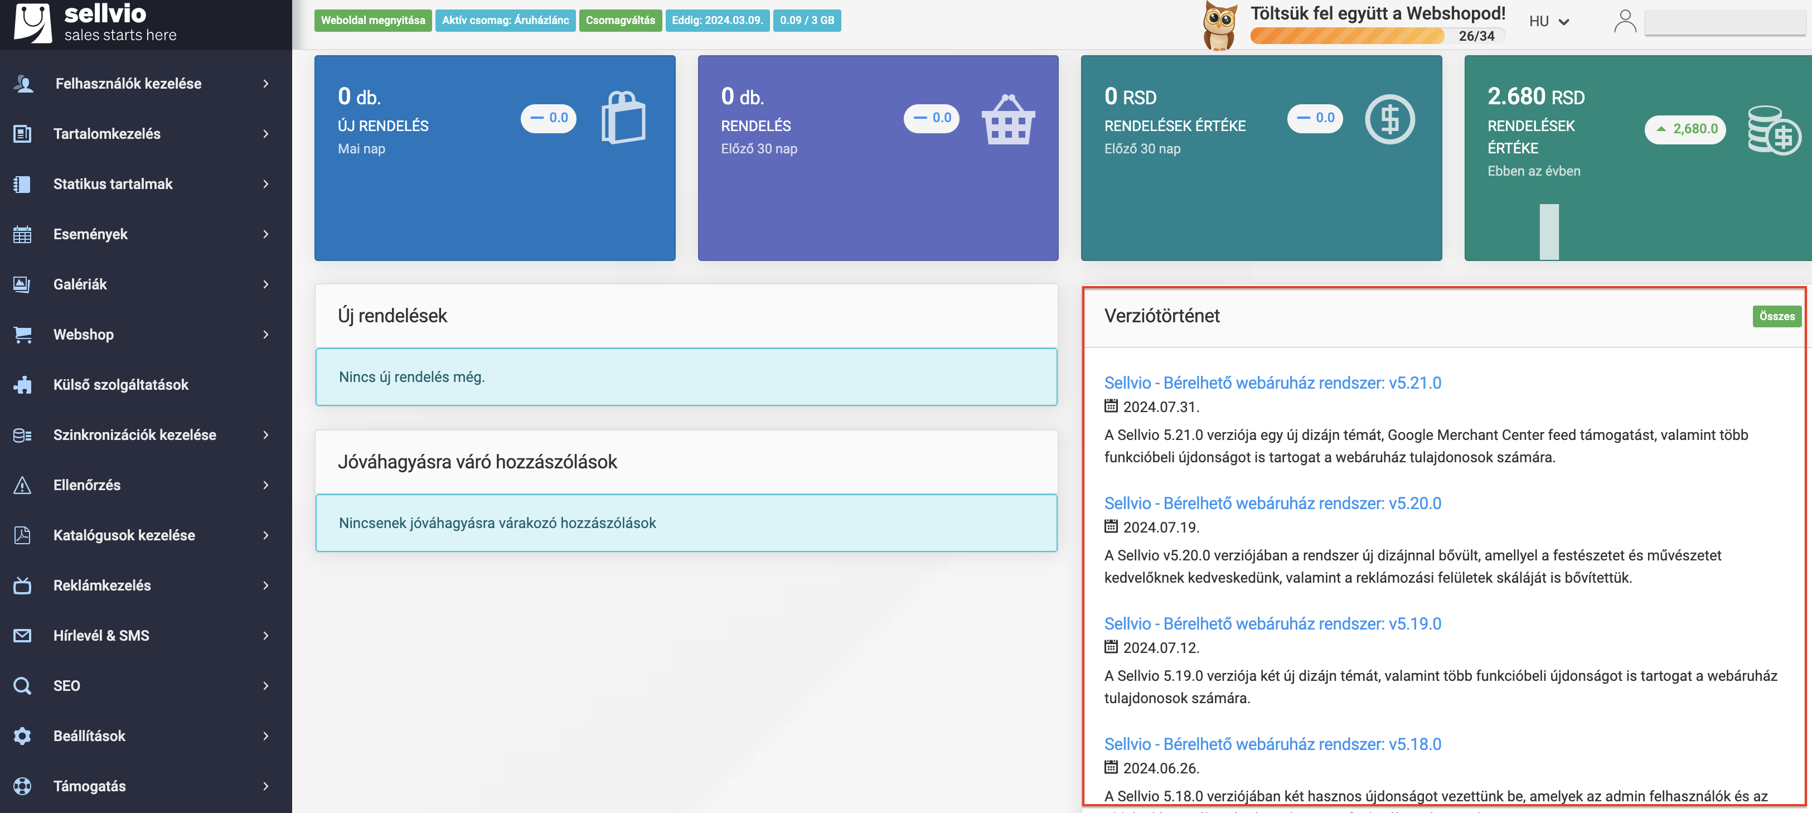Expand the Szinkronizációk kezelése submenu
1812x813 pixels.
(x=266, y=434)
